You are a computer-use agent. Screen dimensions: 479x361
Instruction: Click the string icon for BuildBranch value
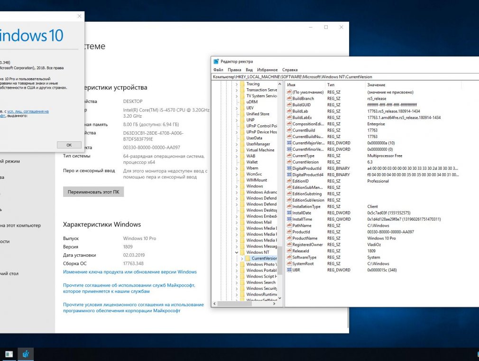pyautogui.click(x=289, y=98)
